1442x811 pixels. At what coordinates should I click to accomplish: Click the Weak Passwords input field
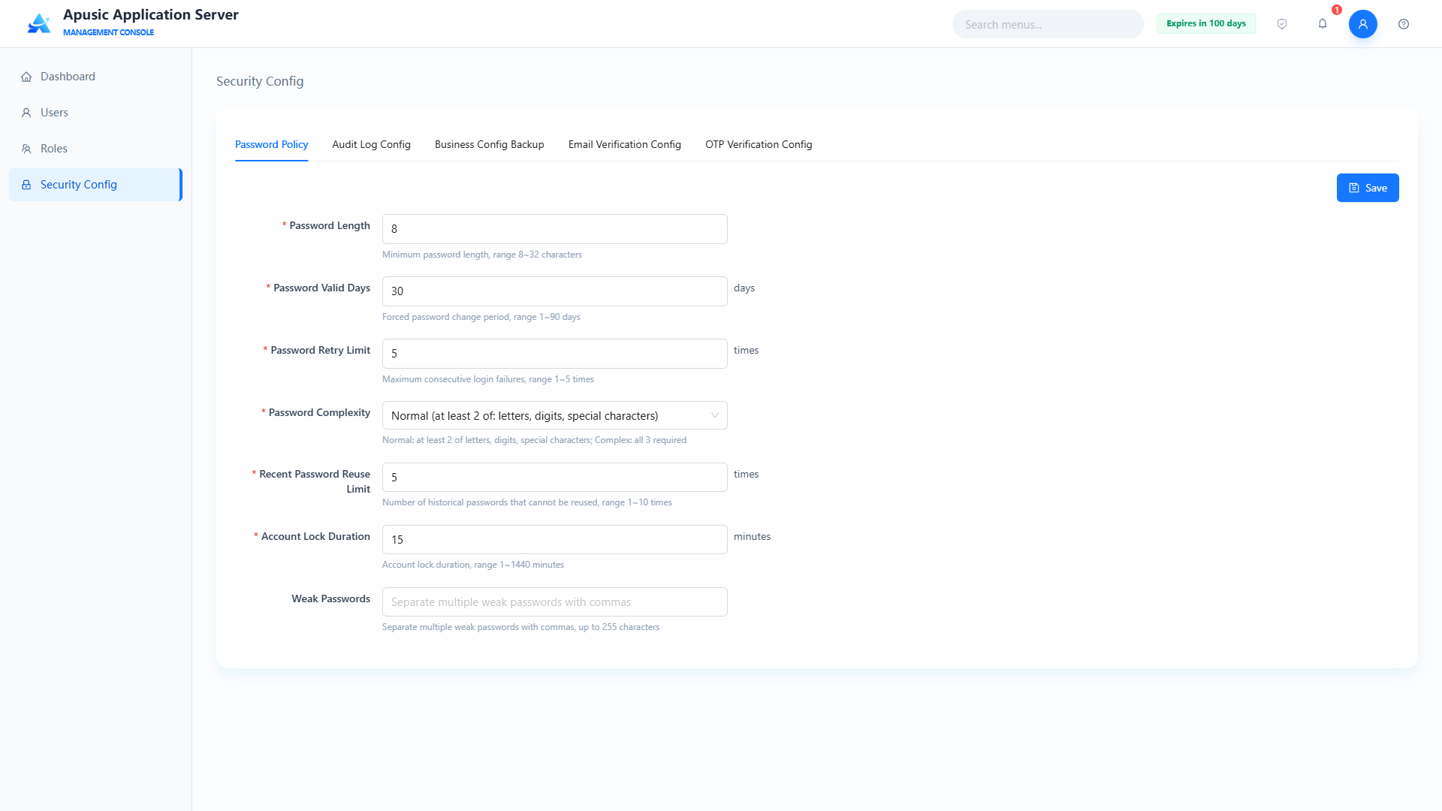tap(555, 602)
